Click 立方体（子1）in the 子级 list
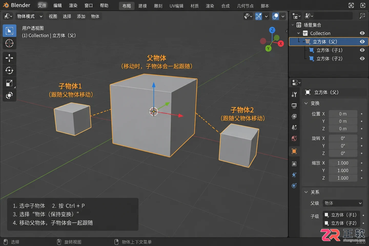The height and width of the screenshot is (246, 369). [341, 215]
